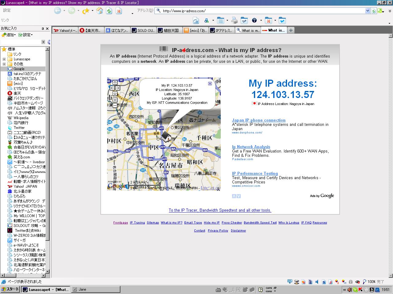This screenshot has height=294, width=393.
Task: Switch to the Yahoo!メール tab
Action: tap(65, 30)
